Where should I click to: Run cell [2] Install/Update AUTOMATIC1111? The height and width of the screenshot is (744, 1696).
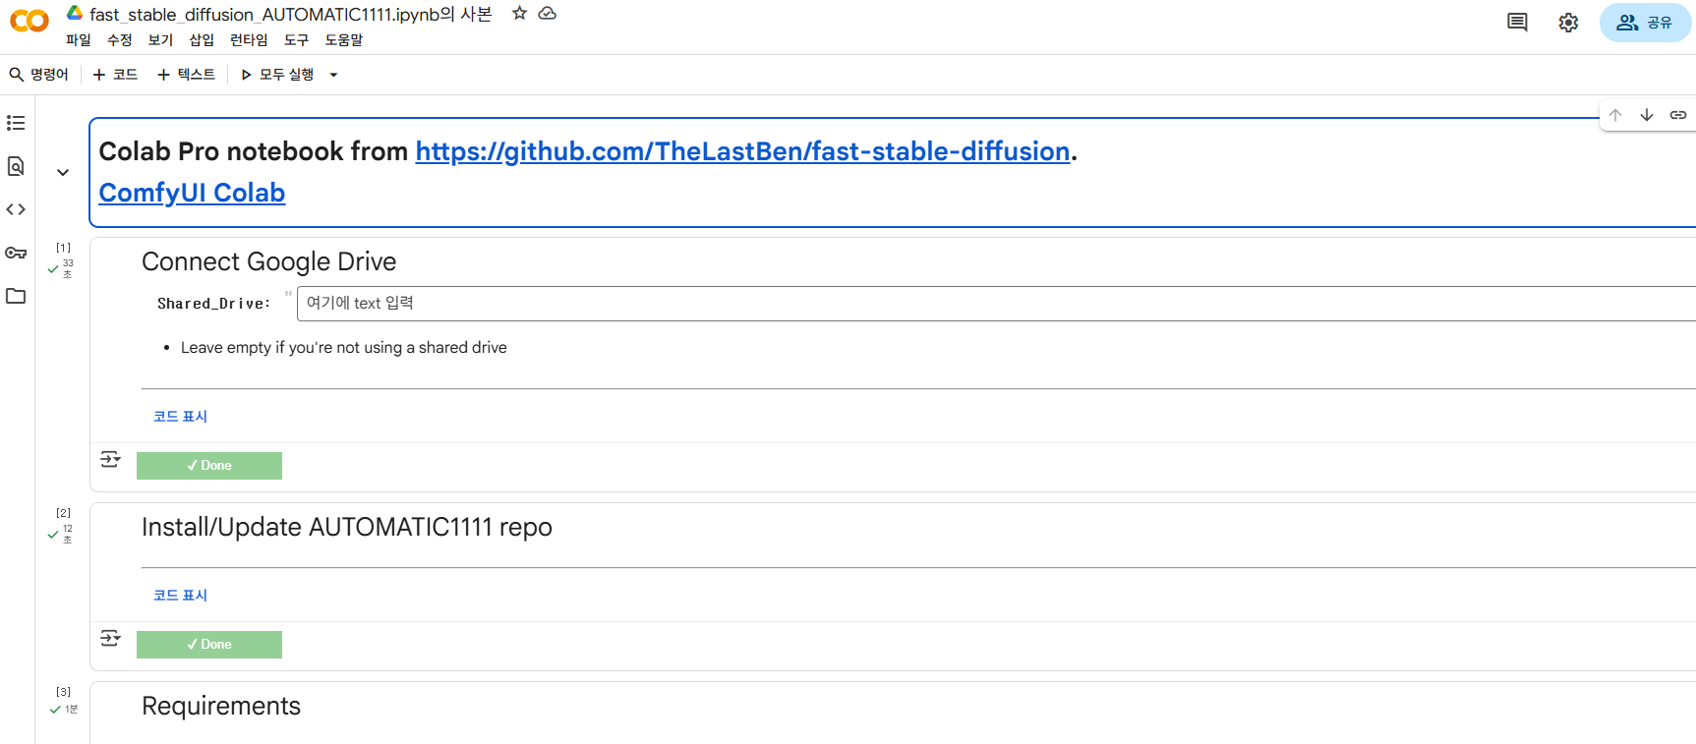[63, 513]
